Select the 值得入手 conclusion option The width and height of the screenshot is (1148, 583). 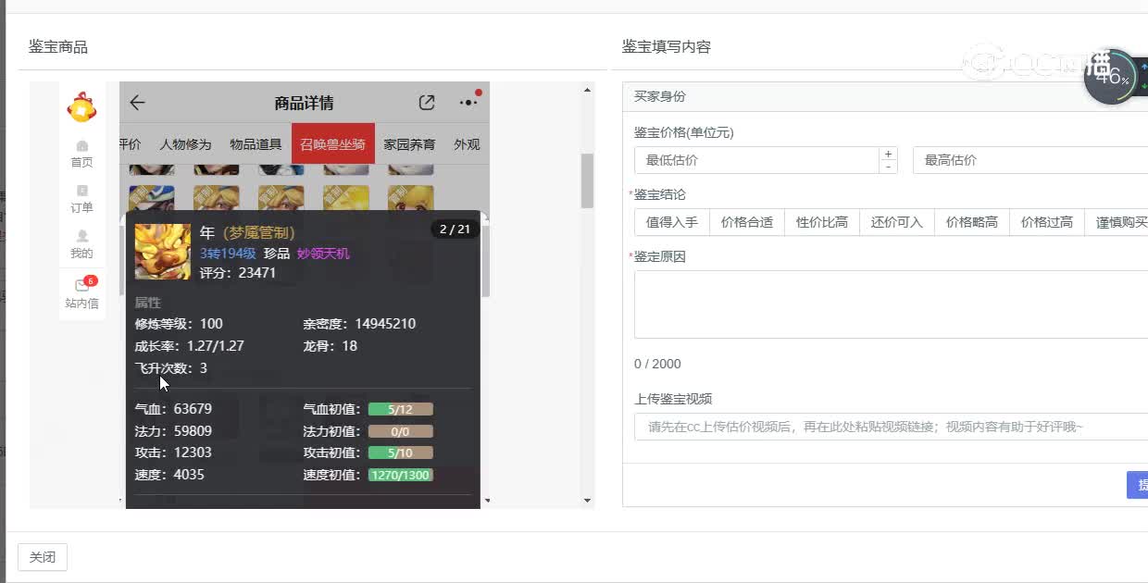click(x=670, y=222)
